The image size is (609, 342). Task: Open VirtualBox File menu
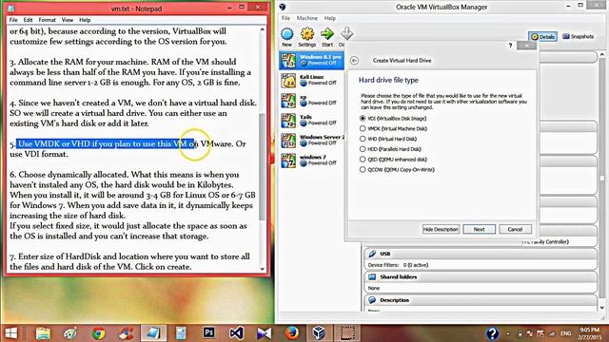coord(285,18)
